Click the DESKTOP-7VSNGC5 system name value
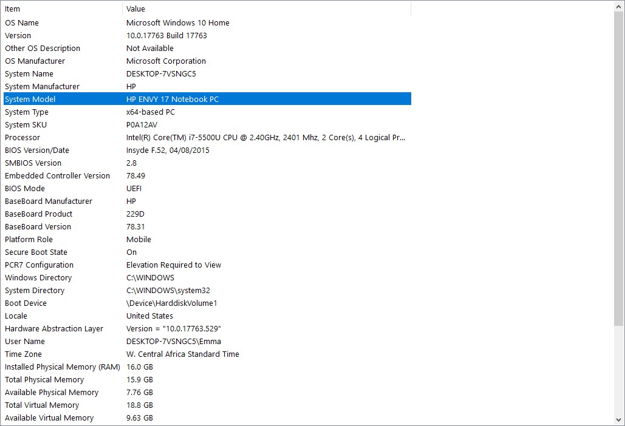 tap(161, 73)
